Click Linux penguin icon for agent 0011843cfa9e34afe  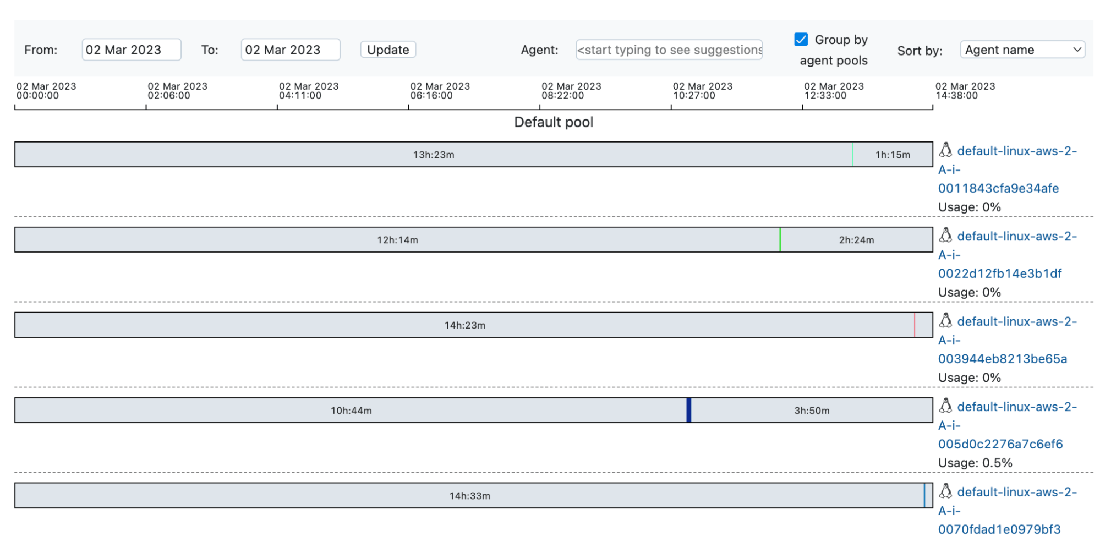[945, 150]
